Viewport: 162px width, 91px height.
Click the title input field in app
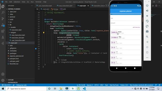[x=126, y=18]
